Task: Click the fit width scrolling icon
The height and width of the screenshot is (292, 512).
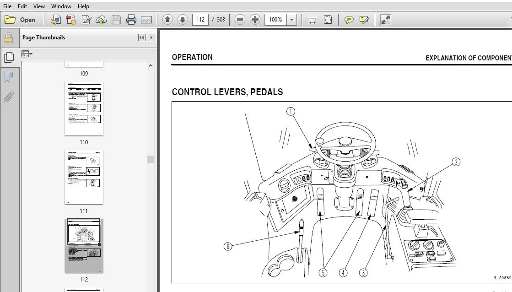Action: (x=313, y=20)
